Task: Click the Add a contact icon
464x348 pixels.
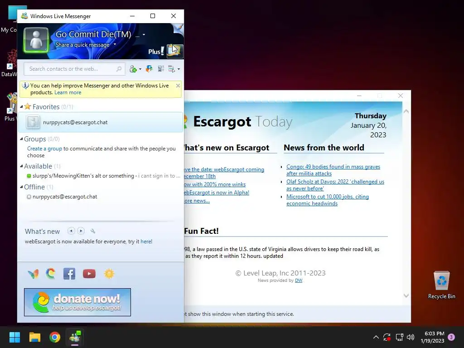Action: [x=133, y=69]
